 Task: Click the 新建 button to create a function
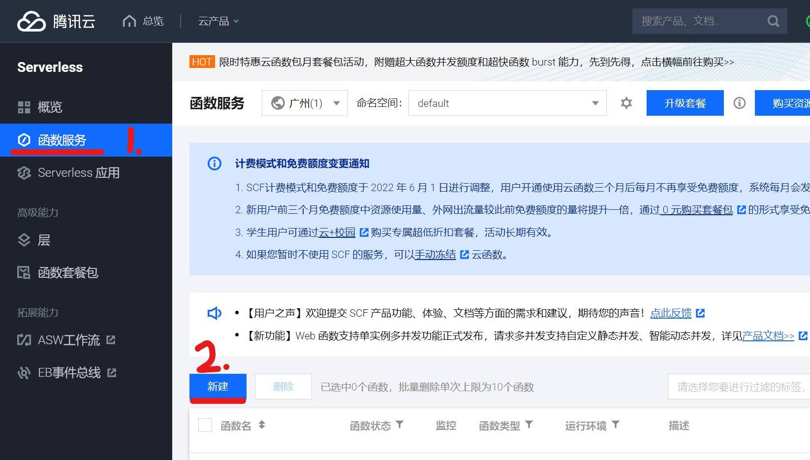point(218,387)
